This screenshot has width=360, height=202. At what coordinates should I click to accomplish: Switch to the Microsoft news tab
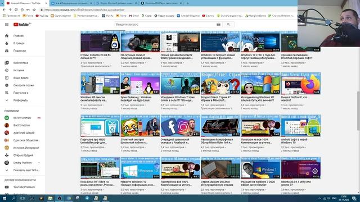pyautogui.click(x=117, y=3)
